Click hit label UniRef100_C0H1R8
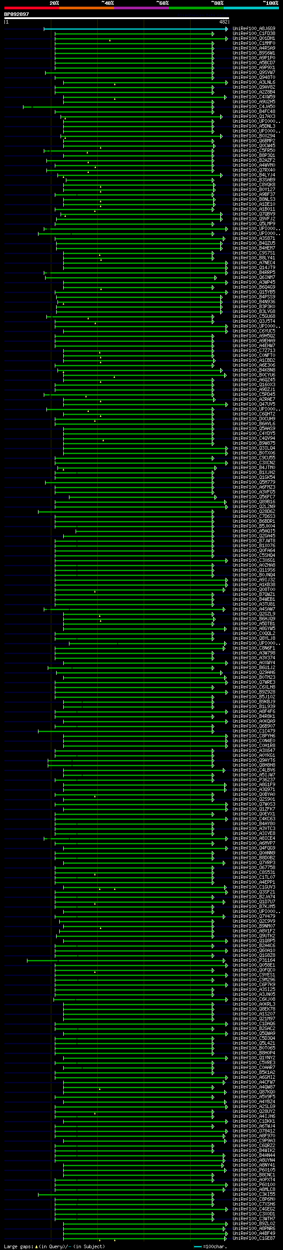Image resolution: width=283 pixels, height=1250 pixels. point(254,745)
